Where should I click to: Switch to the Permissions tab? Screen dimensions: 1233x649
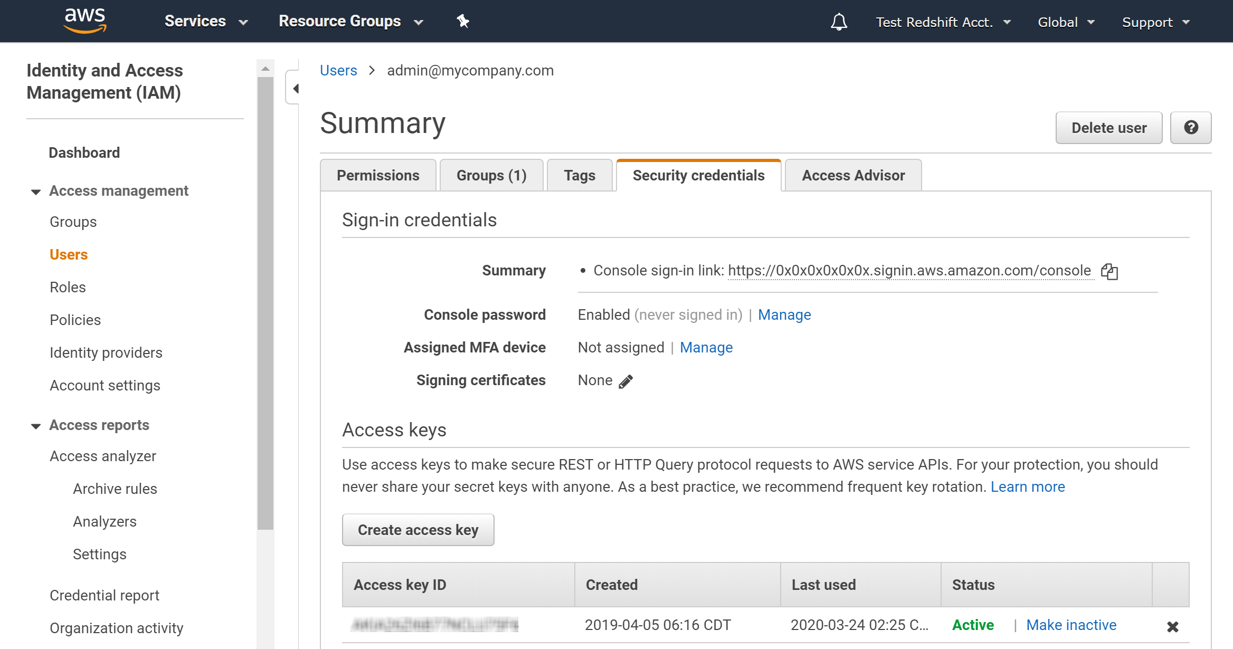coord(378,175)
